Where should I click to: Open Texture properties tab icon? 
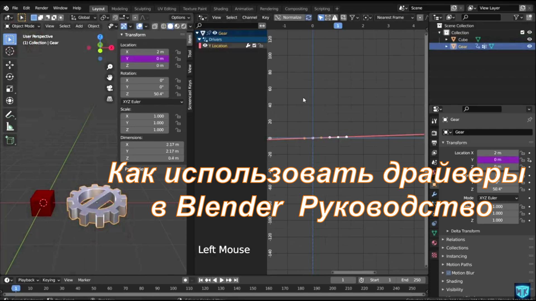tap(434, 255)
